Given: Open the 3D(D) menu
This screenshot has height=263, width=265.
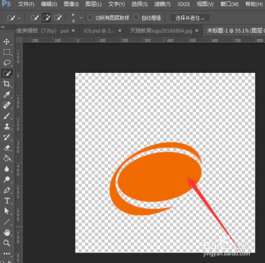Looking at the screenshot, I should coord(183,4).
